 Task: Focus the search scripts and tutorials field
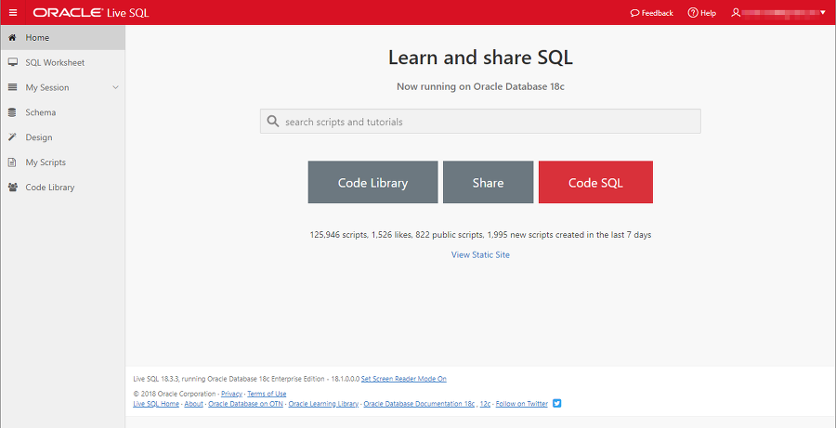(x=480, y=122)
